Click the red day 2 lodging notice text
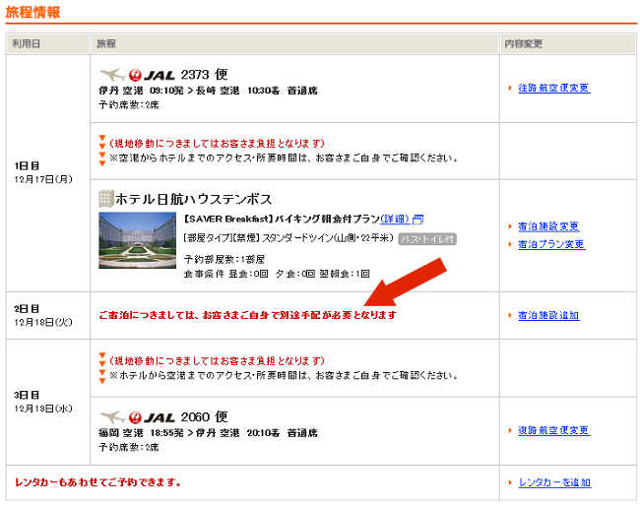640x506 pixels. (247, 315)
